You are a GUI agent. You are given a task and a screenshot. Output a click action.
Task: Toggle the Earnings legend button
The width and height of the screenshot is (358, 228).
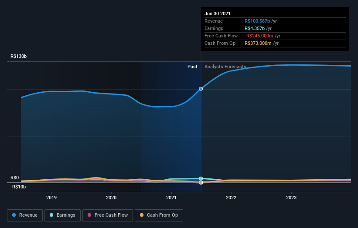62,215
